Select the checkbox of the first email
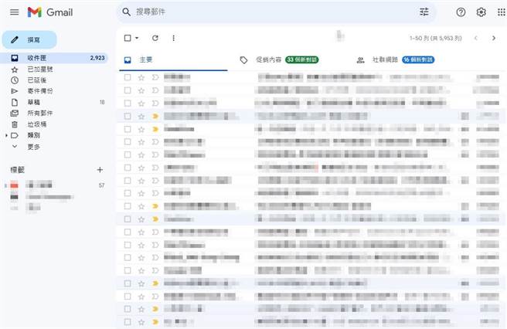 point(128,77)
